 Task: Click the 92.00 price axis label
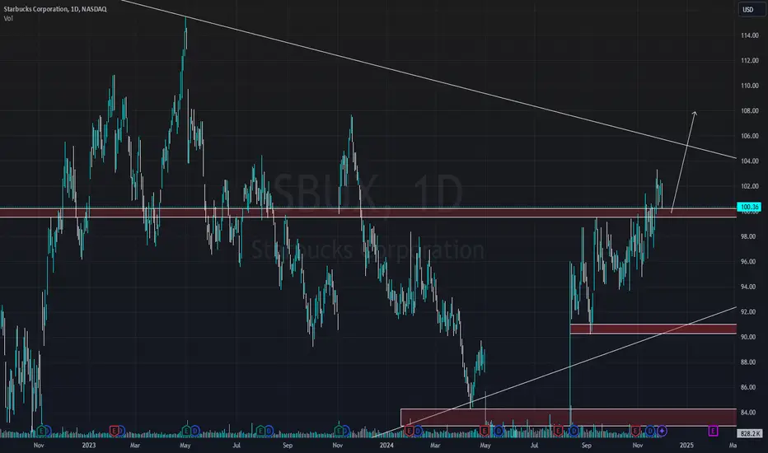(x=749, y=312)
